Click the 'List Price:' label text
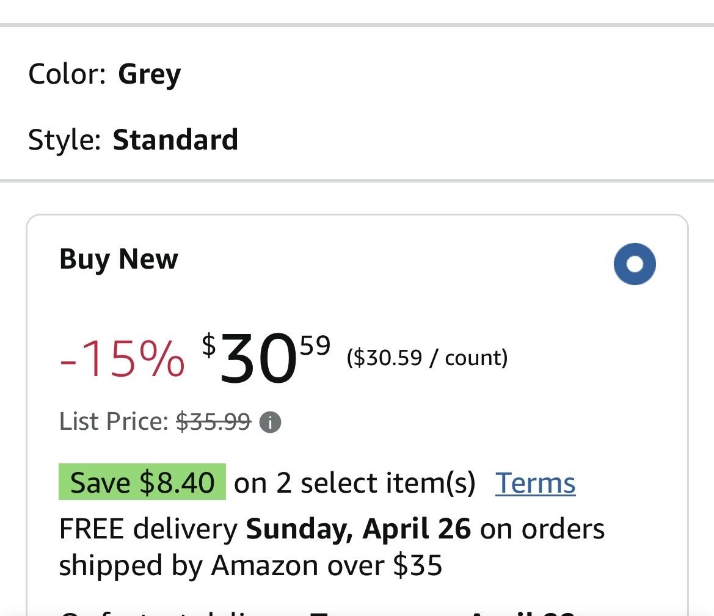 tap(114, 421)
